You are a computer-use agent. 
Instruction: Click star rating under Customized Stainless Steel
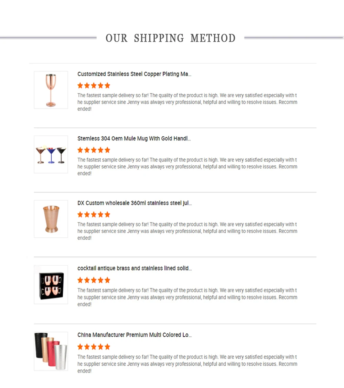(x=94, y=85)
